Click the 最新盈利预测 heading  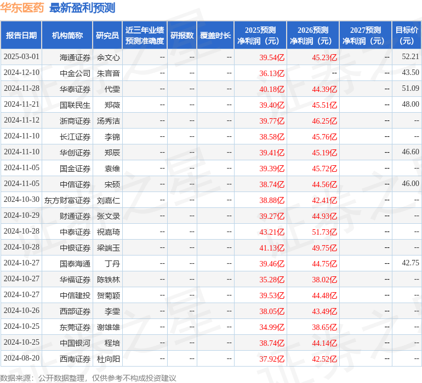coord(82,8)
